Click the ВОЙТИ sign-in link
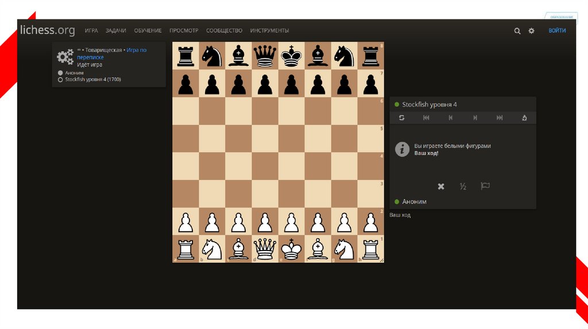 (x=557, y=31)
